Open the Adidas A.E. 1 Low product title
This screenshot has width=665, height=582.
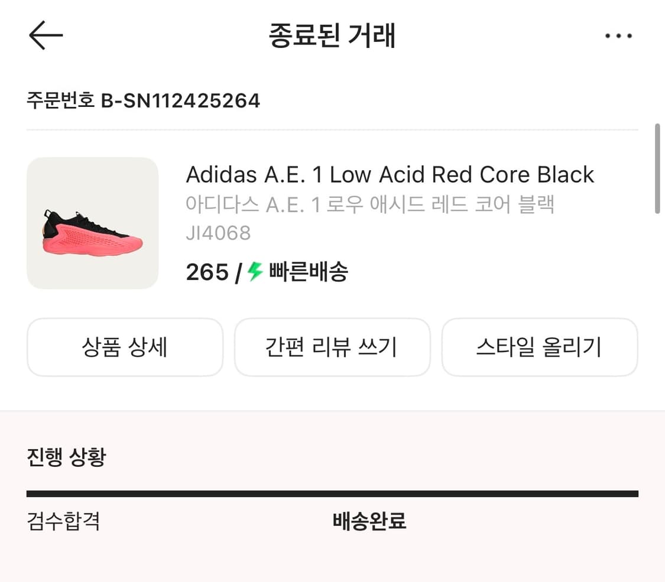click(x=390, y=175)
